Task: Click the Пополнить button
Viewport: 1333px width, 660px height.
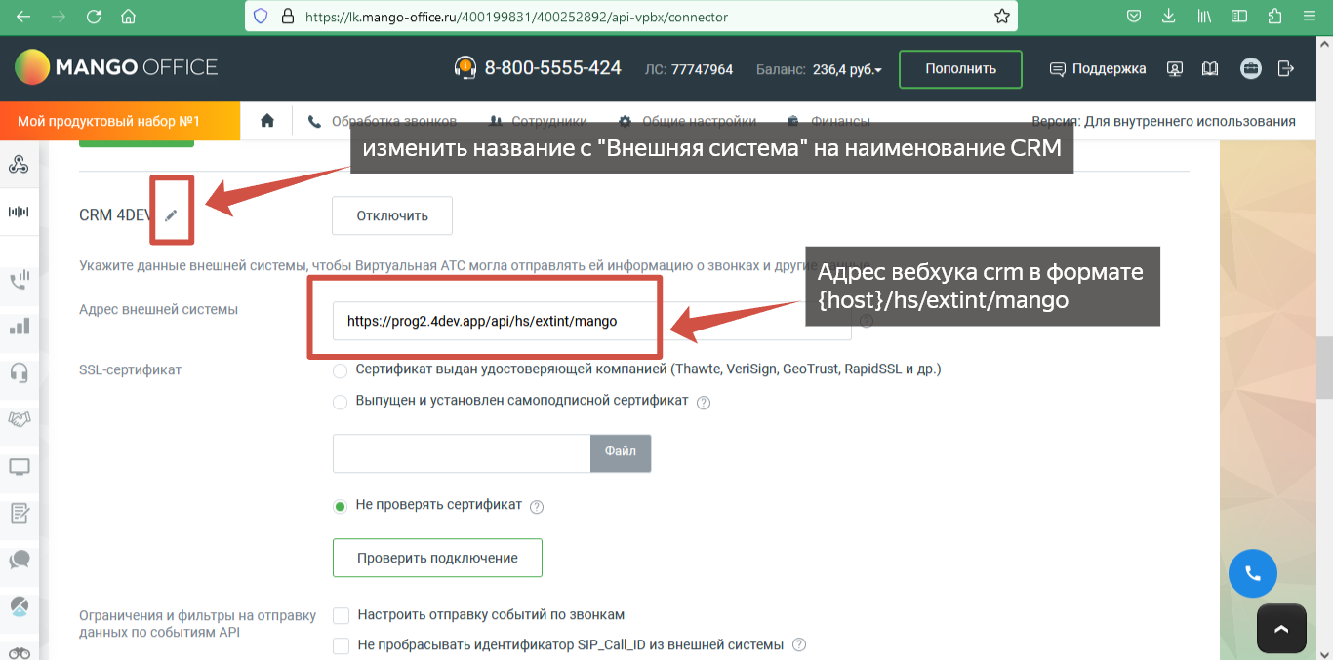Action: pyautogui.click(x=961, y=69)
